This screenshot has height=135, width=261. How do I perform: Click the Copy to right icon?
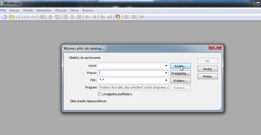pos(88,17)
